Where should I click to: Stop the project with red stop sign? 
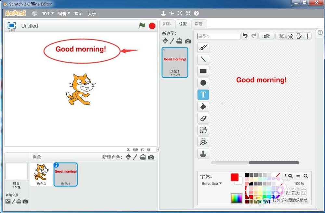(x=152, y=26)
